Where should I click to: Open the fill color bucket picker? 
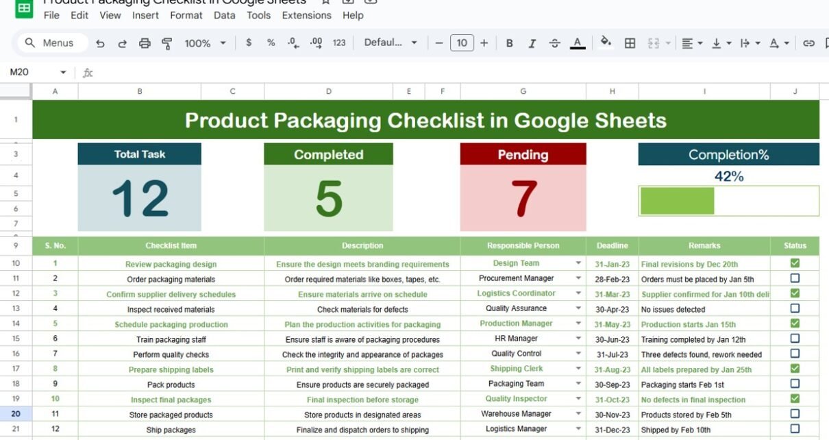606,42
